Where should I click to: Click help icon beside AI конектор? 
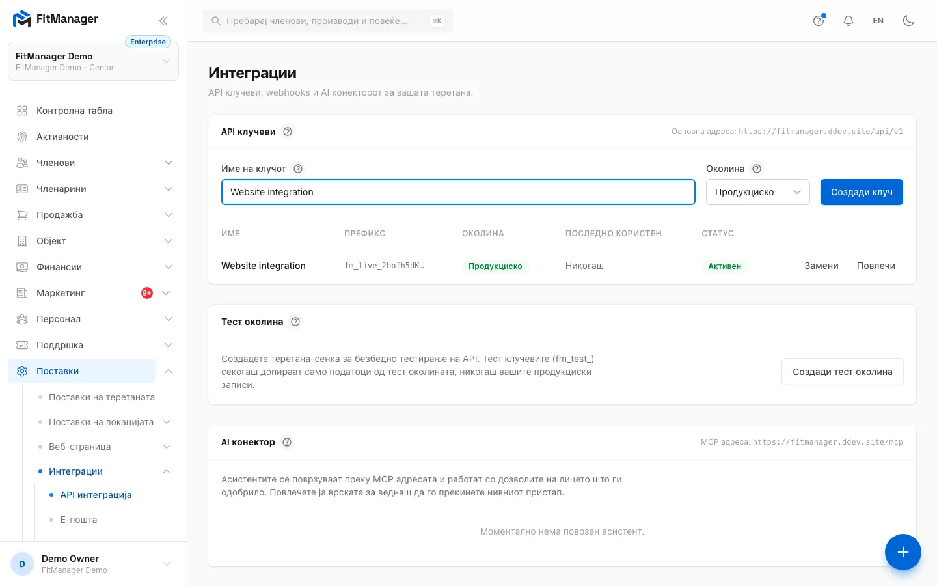click(287, 442)
